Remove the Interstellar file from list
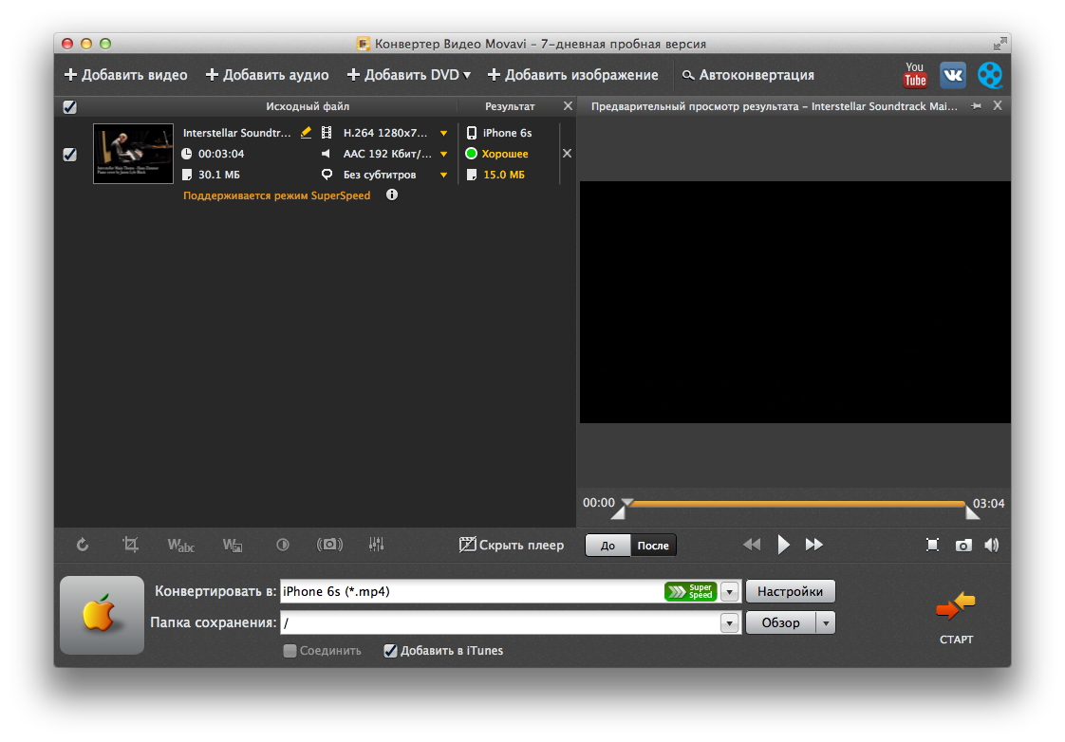This screenshot has height=742, width=1065. click(567, 154)
